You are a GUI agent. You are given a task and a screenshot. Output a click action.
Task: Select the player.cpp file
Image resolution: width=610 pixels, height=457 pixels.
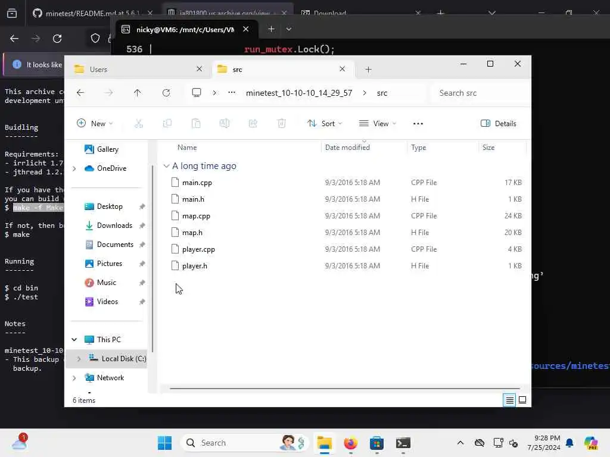click(346, 249)
